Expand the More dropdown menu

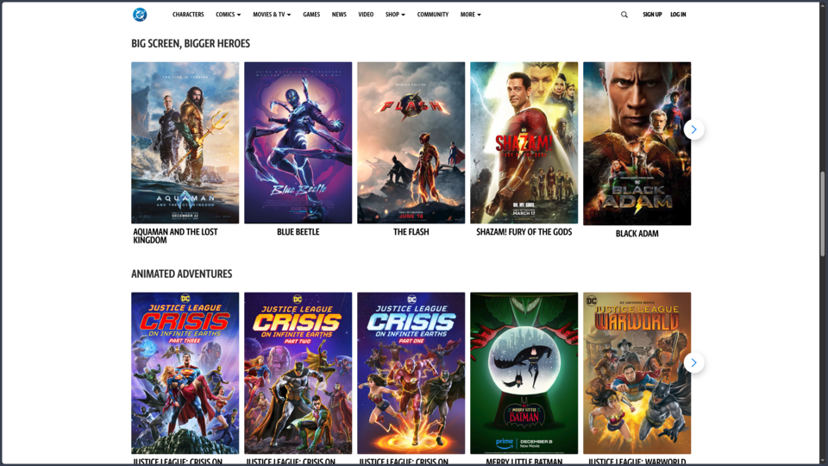(471, 15)
